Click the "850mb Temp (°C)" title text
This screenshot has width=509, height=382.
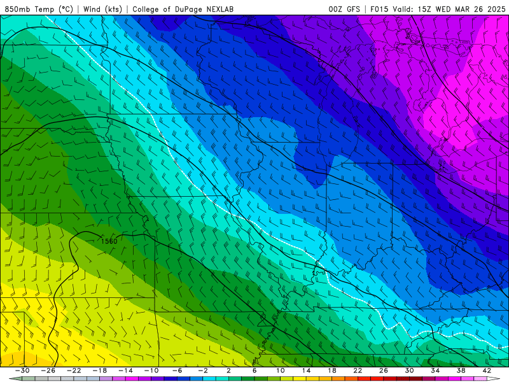tap(39, 10)
